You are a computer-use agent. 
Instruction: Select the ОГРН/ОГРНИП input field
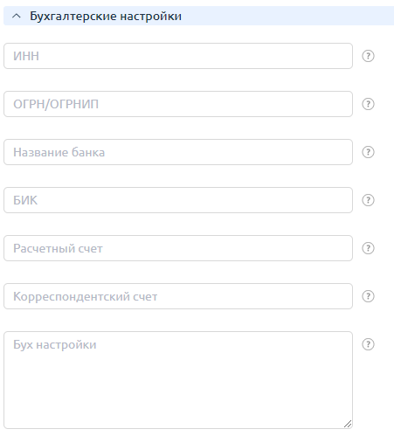pos(178,104)
